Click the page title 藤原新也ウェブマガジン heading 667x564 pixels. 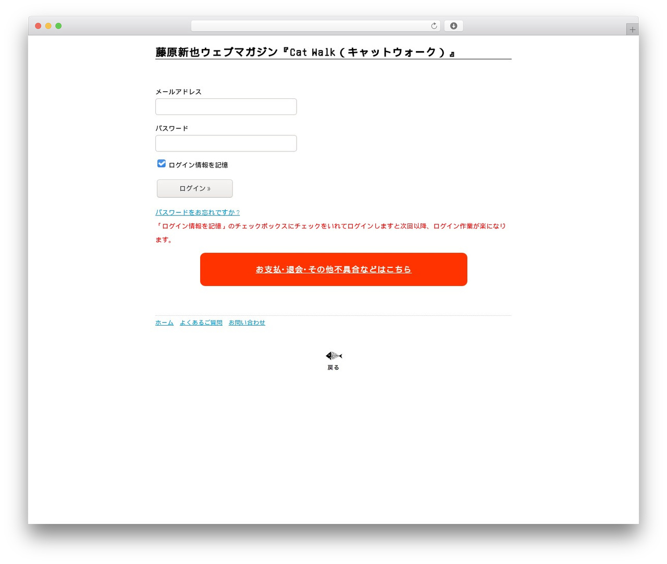point(305,52)
